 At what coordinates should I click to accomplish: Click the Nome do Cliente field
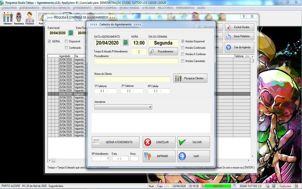tap(132, 79)
